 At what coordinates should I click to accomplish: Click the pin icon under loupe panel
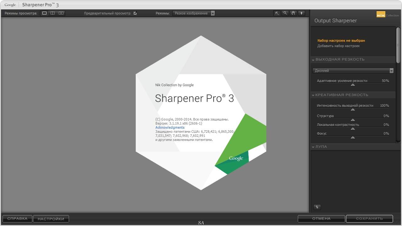point(317,207)
